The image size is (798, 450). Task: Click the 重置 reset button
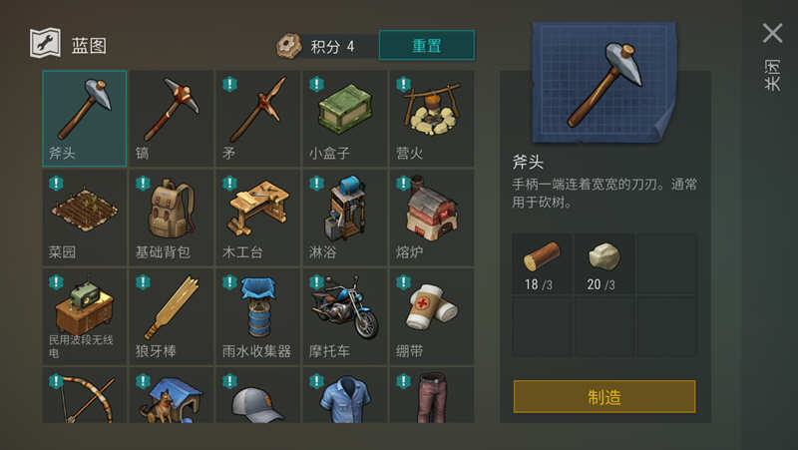(427, 45)
